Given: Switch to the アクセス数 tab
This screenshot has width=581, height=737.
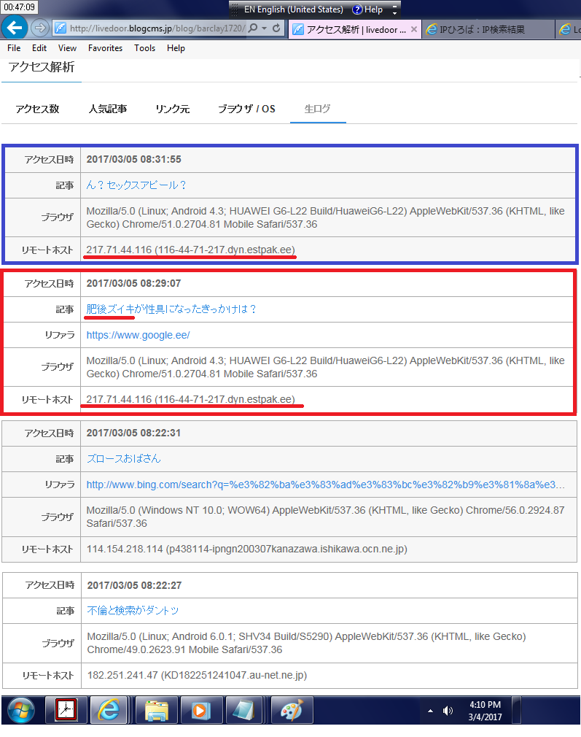Looking at the screenshot, I should (x=38, y=109).
